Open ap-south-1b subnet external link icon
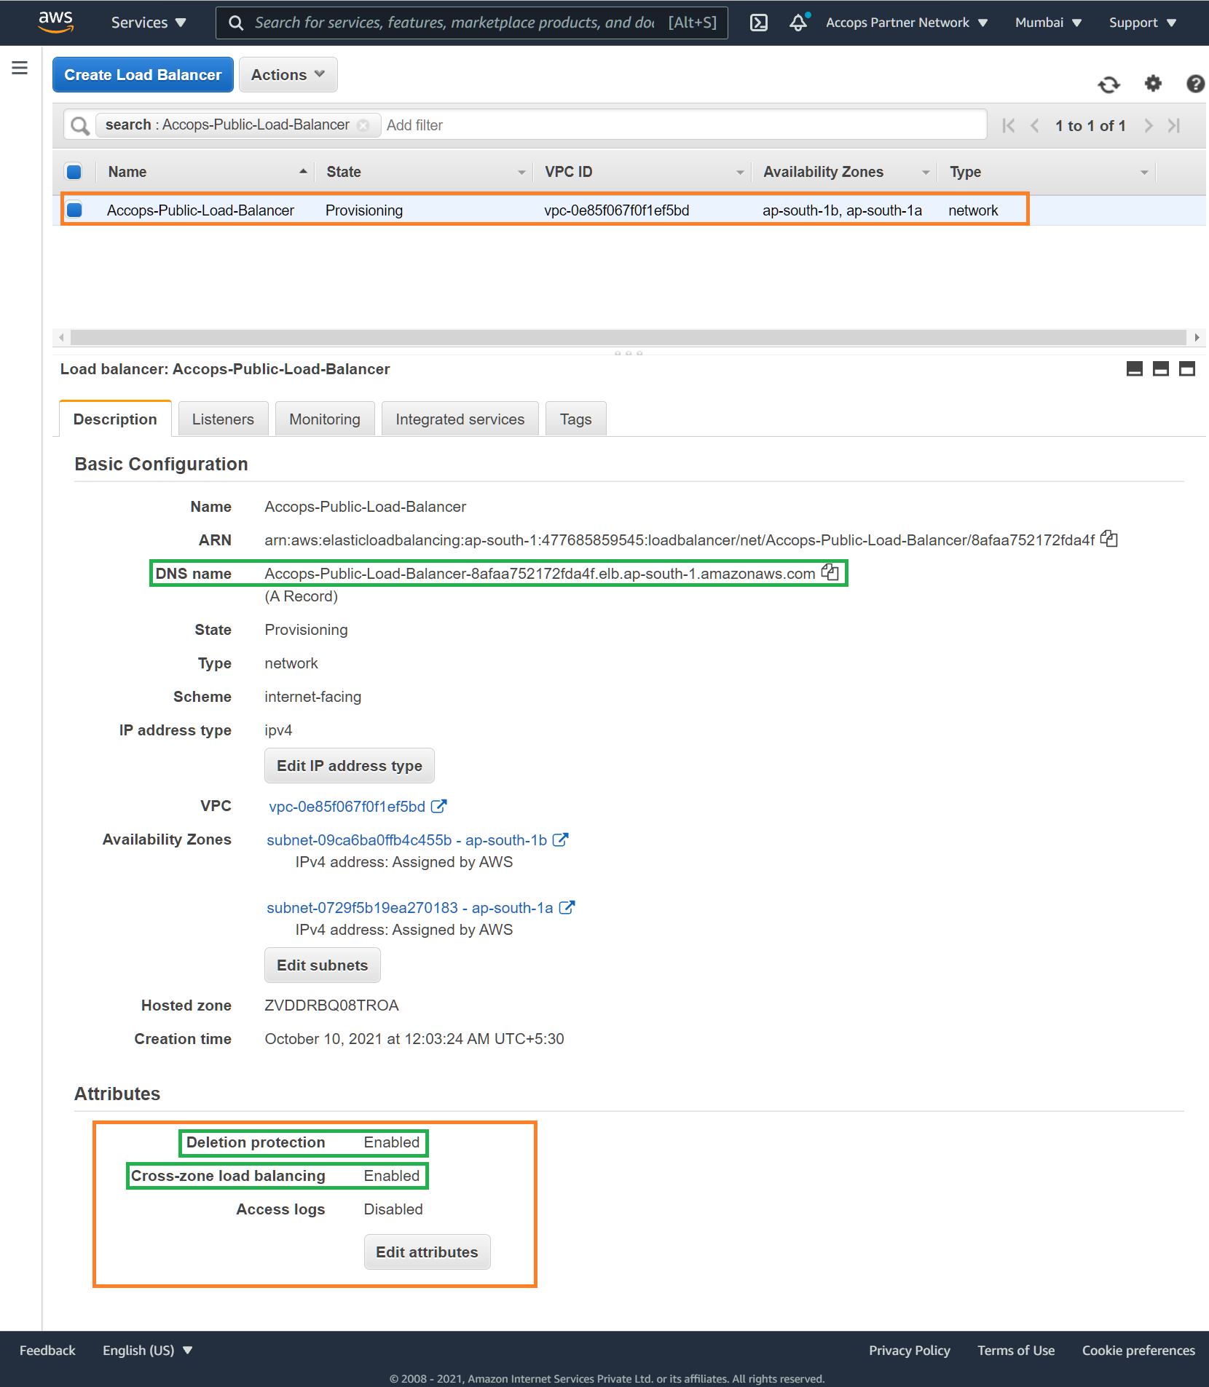The height and width of the screenshot is (1387, 1209). 561,839
